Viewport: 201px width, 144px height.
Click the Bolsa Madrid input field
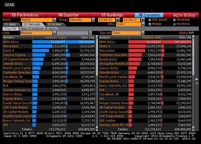coord(37,20)
